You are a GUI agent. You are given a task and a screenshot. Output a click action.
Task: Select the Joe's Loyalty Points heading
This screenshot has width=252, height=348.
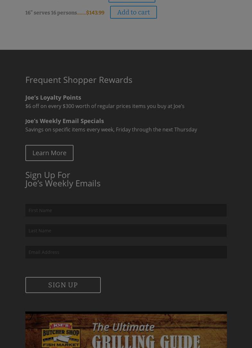[53, 97]
